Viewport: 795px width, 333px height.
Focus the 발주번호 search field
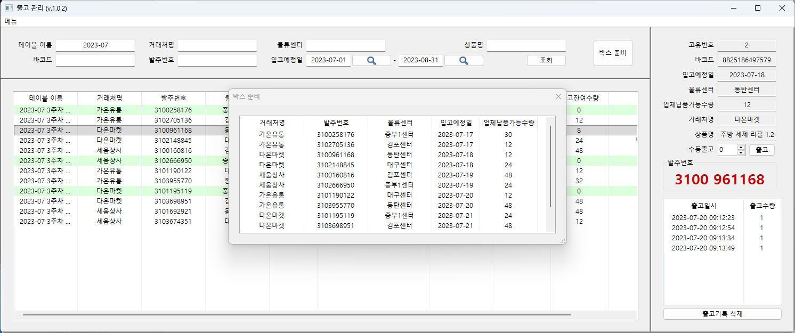point(217,60)
